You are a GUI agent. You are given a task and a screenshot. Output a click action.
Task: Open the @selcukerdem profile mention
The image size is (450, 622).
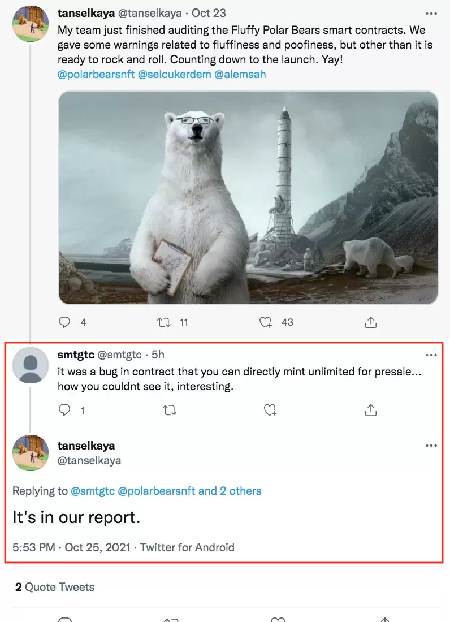(174, 75)
